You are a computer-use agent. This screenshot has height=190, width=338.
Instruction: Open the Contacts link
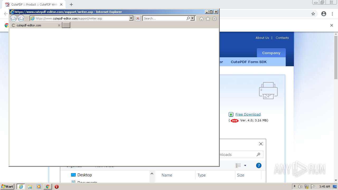(282, 38)
